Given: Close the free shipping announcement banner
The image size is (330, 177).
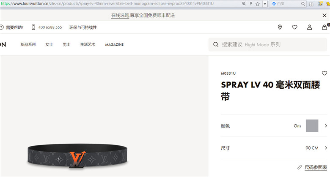Looking at the screenshot, I should 324,15.
